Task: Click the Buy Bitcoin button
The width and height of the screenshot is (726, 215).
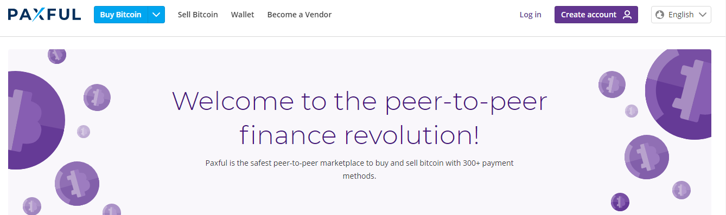Action: point(121,15)
